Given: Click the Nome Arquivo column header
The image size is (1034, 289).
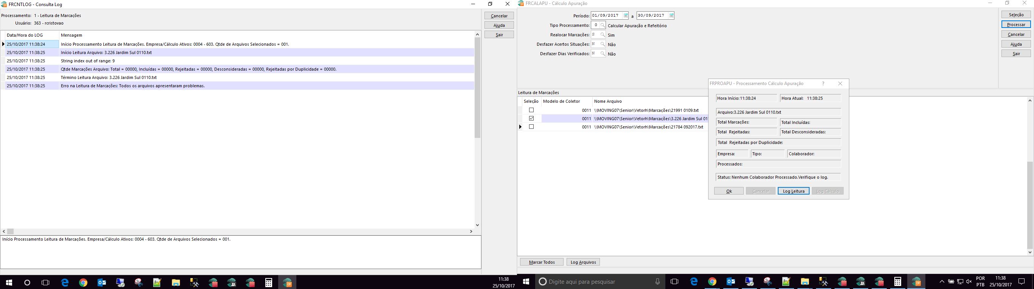Looking at the screenshot, I should 608,101.
